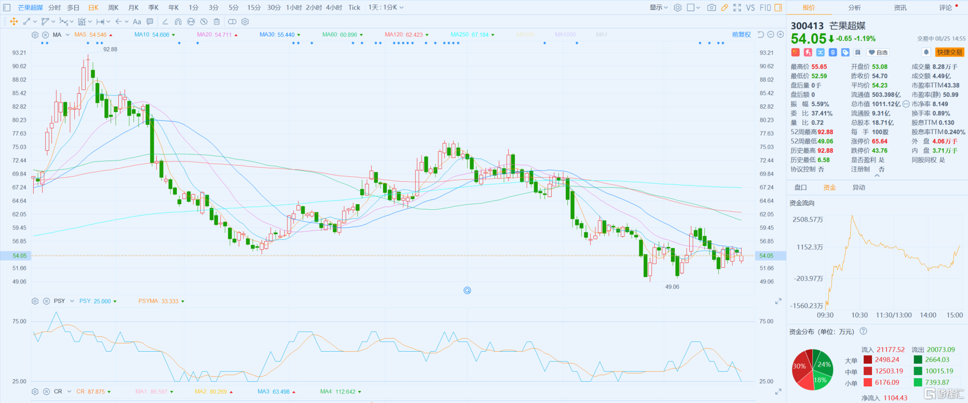Select the crosshair move tool
Screen dimensions: 968x403
14,22
